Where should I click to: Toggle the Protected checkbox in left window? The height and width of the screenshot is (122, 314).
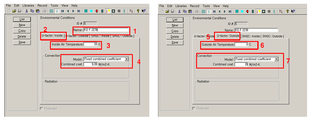pos(41,109)
